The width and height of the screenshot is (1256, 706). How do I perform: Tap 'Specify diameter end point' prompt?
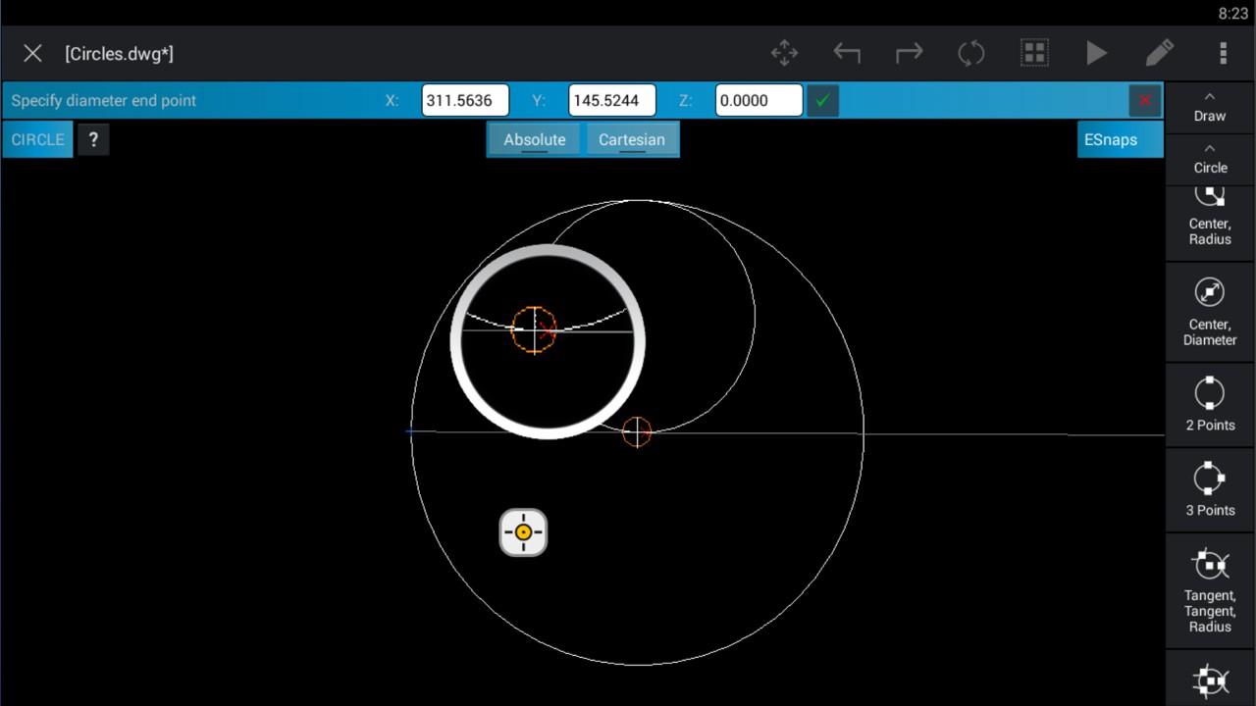coord(104,100)
